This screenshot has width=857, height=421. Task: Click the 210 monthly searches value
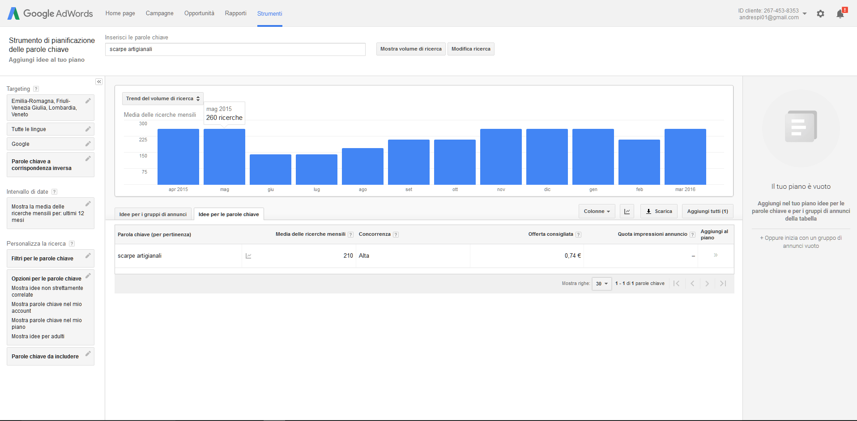point(348,256)
